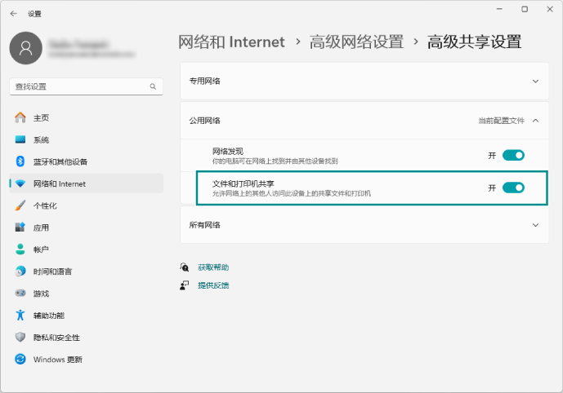This screenshot has height=393, width=563.
Task: Open 隐私和安全性 settings page
Action: coord(56,338)
